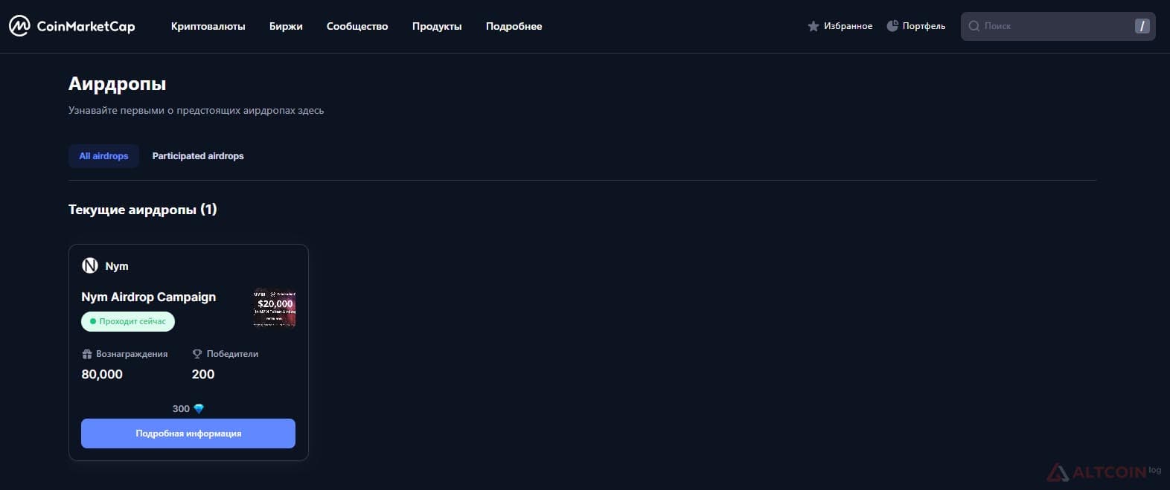Click the Текущие аирдропы (1) heading
Viewport: 1170px width, 490px height.
(143, 210)
